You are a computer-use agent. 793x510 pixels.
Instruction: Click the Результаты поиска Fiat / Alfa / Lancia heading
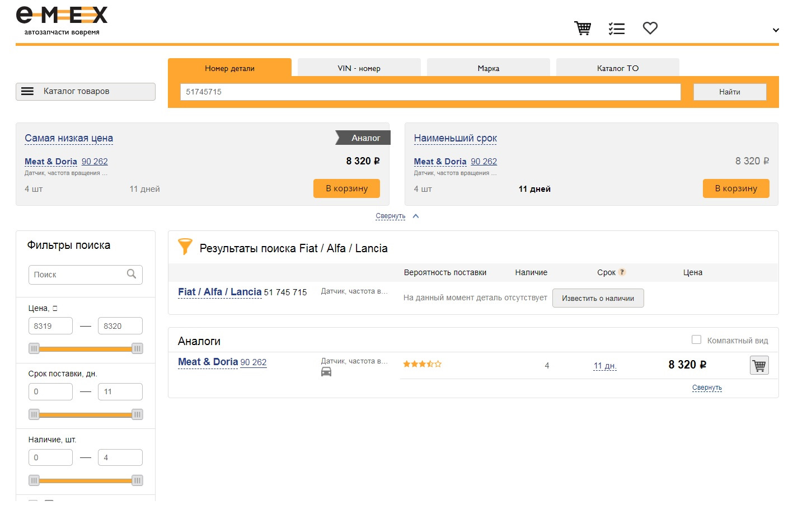tap(294, 248)
